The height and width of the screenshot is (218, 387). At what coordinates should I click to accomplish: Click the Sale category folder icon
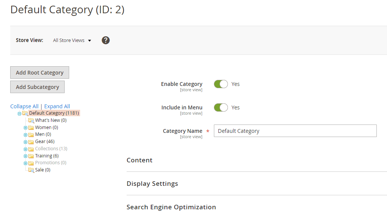[31, 170]
